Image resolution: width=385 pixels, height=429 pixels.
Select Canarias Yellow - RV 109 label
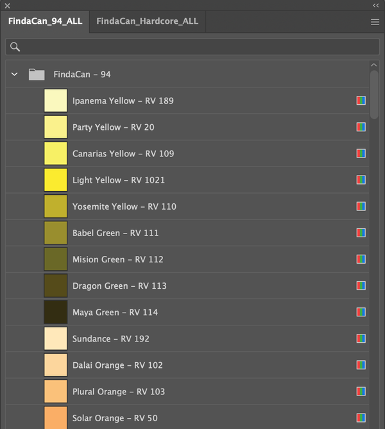(123, 154)
